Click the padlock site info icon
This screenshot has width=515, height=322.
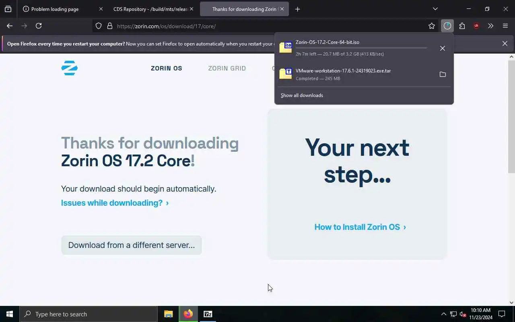[x=109, y=26]
